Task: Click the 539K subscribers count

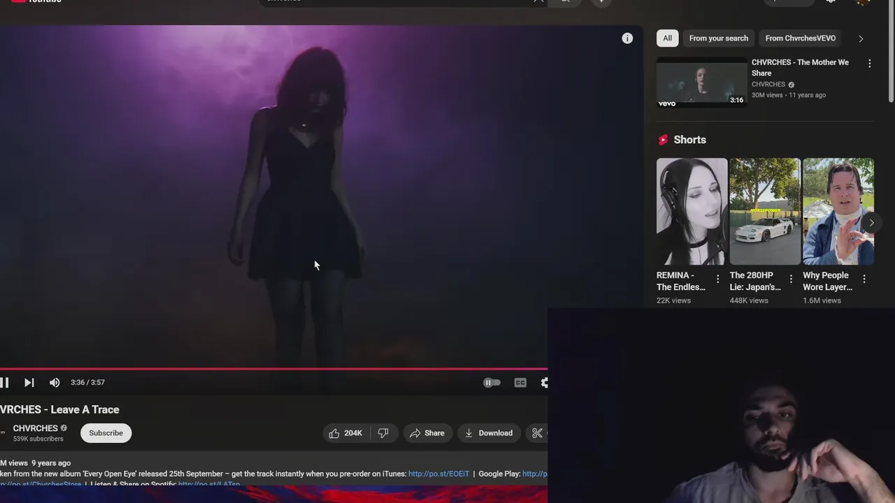Action: [38, 439]
